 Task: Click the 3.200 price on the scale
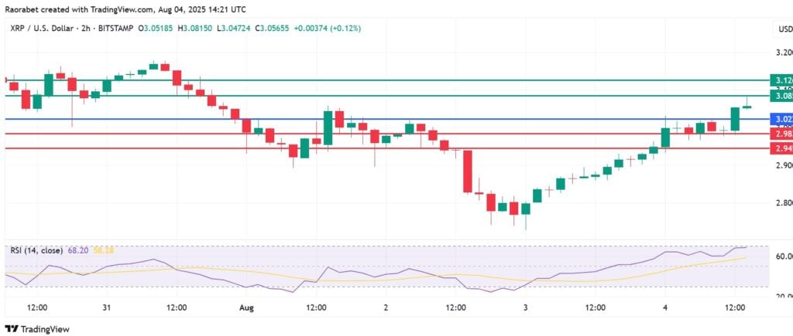[x=784, y=52]
